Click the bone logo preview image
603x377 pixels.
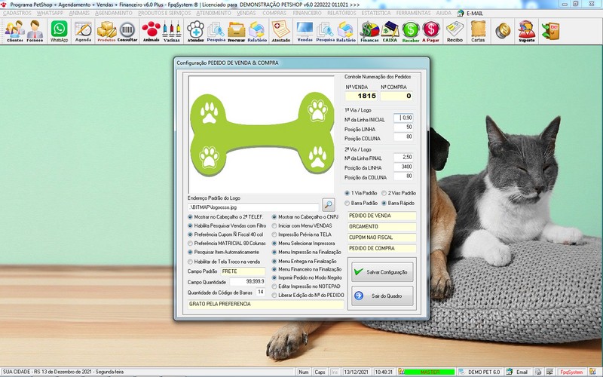262,134
